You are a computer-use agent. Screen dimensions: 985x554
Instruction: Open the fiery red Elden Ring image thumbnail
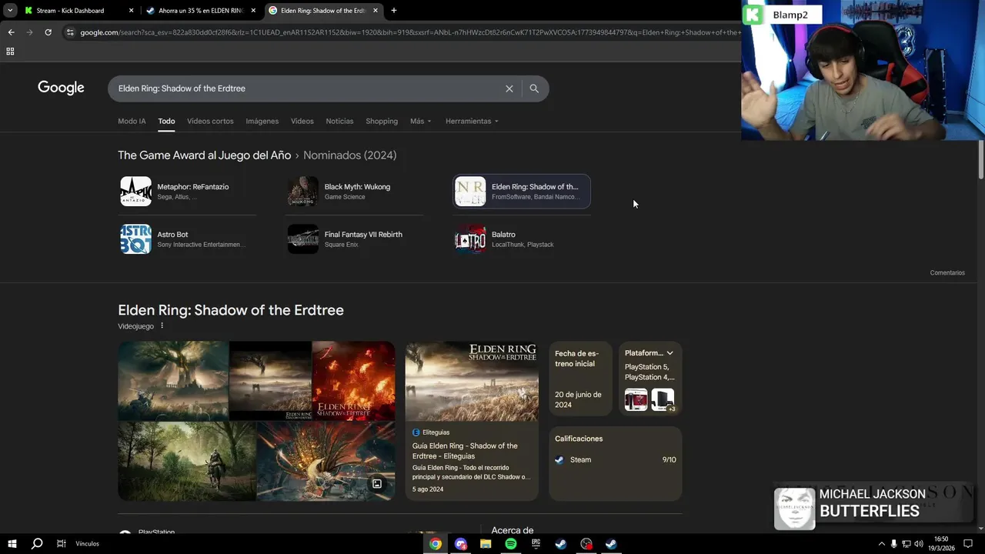click(x=353, y=381)
